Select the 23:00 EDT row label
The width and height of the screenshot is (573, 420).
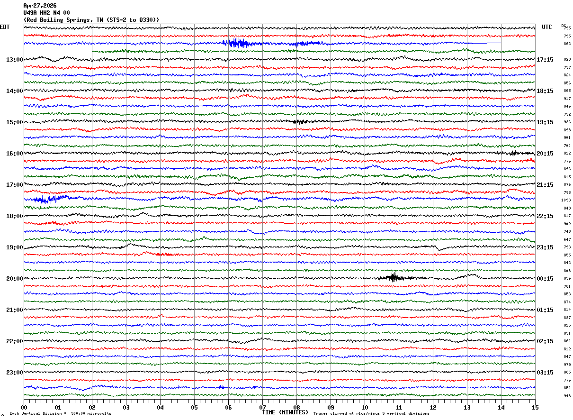tap(14, 373)
